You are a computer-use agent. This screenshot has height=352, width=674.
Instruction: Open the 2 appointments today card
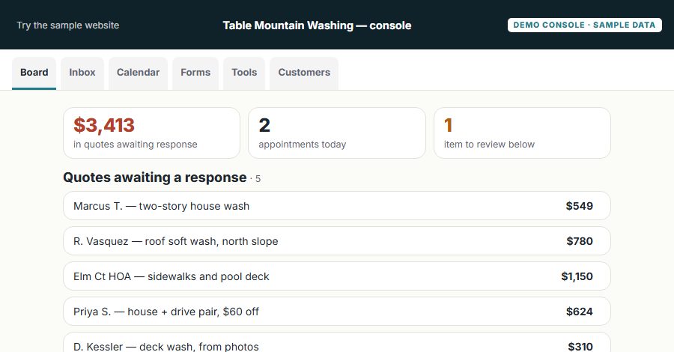[x=337, y=133]
